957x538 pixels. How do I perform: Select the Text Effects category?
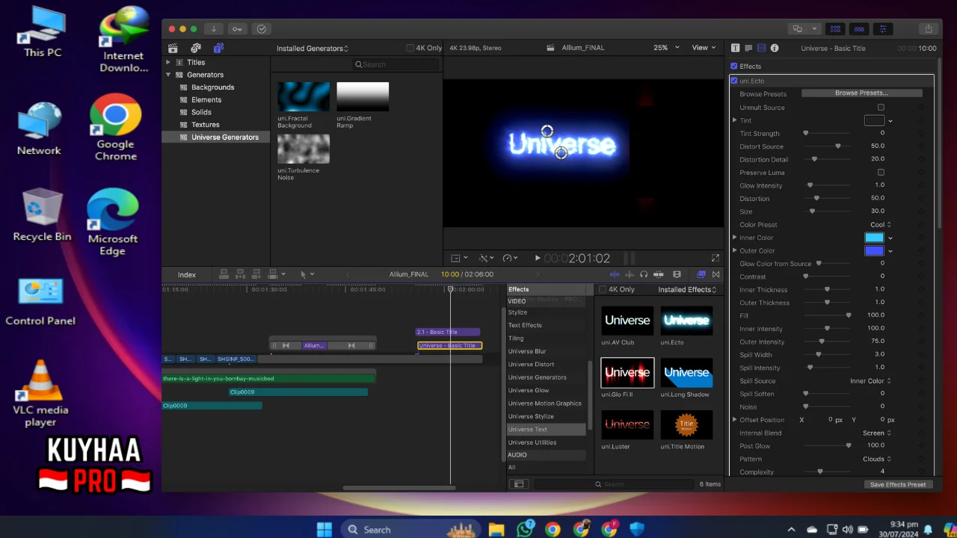click(525, 325)
